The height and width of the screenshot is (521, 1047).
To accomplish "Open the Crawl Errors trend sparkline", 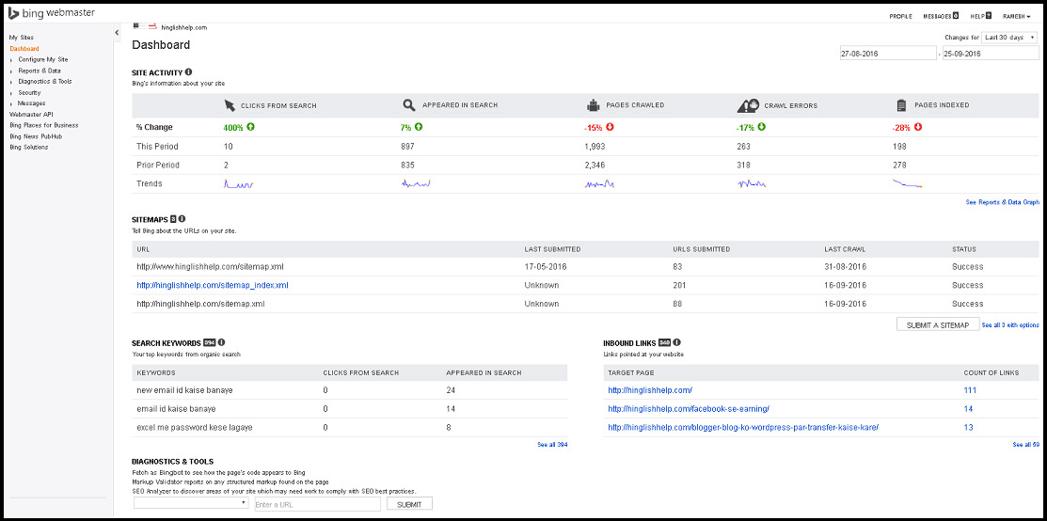I will pyautogui.click(x=752, y=183).
